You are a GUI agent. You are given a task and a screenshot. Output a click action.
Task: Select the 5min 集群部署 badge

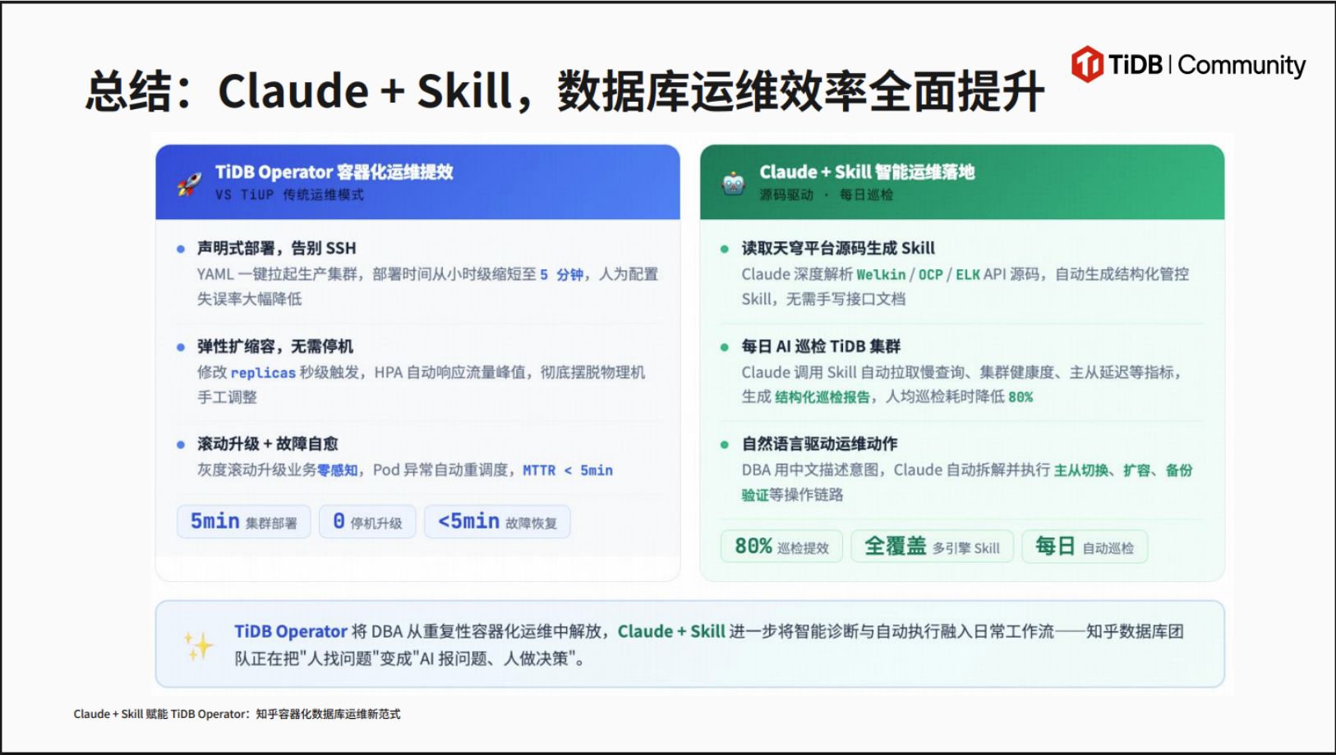(x=244, y=522)
